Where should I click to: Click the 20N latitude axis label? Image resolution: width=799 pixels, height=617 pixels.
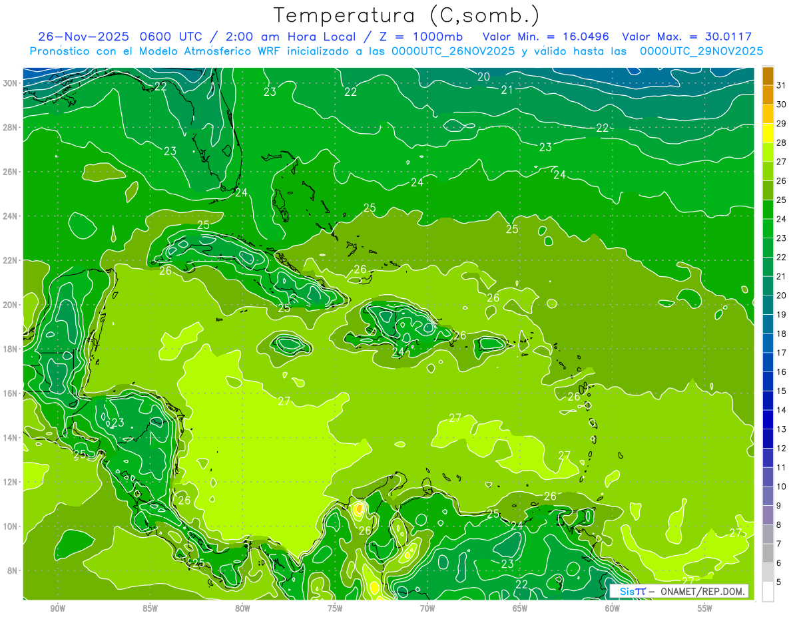point(11,305)
